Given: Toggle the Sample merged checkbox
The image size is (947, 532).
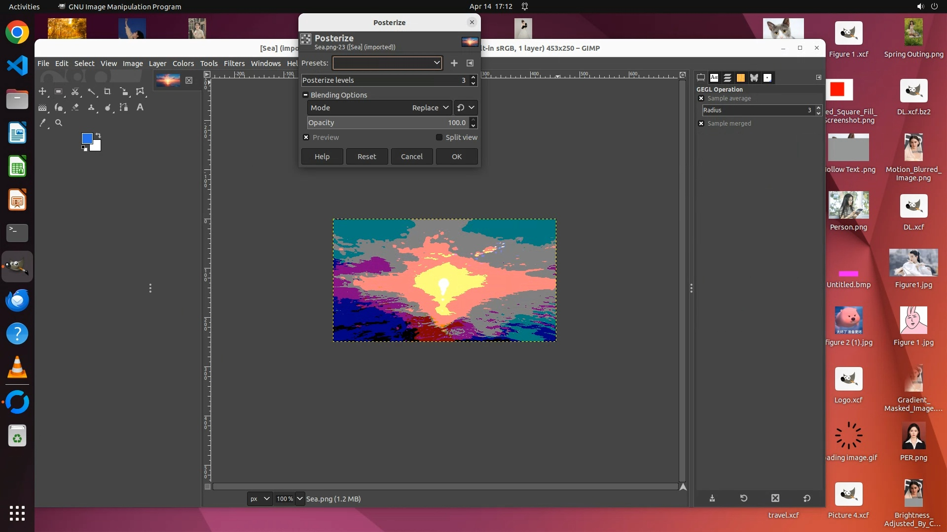Looking at the screenshot, I should [x=701, y=124].
